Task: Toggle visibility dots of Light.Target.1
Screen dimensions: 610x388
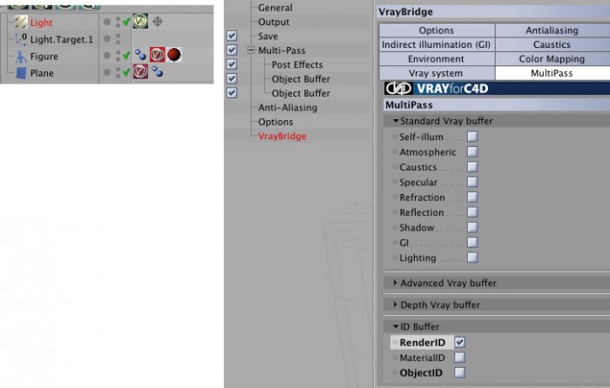Action: pos(119,39)
